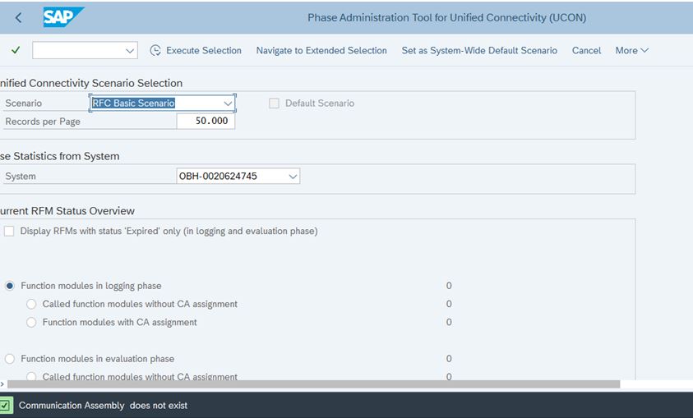This screenshot has height=418, width=693.
Task: Click the back arrow icon
Action: (x=18, y=17)
